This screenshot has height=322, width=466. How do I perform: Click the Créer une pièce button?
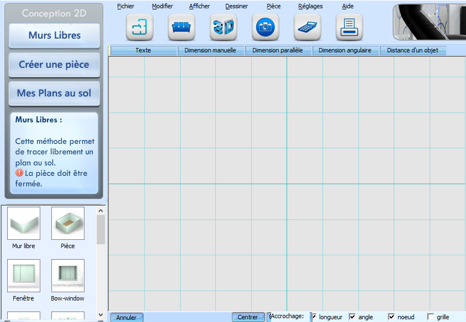point(55,65)
